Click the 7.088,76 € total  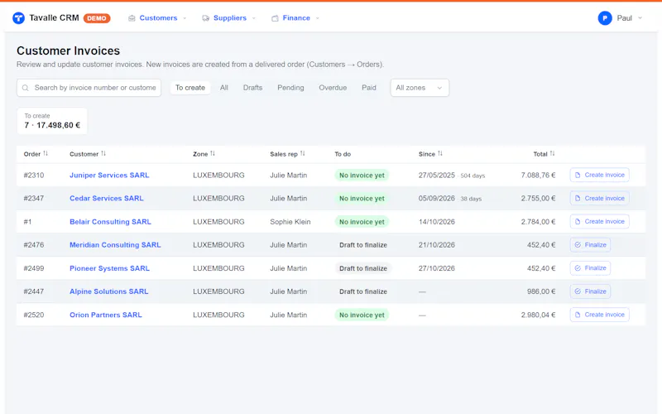(x=539, y=176)
